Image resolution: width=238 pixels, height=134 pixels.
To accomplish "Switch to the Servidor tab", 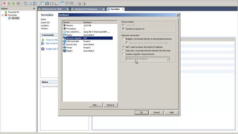I will click(x=115, y=9).
